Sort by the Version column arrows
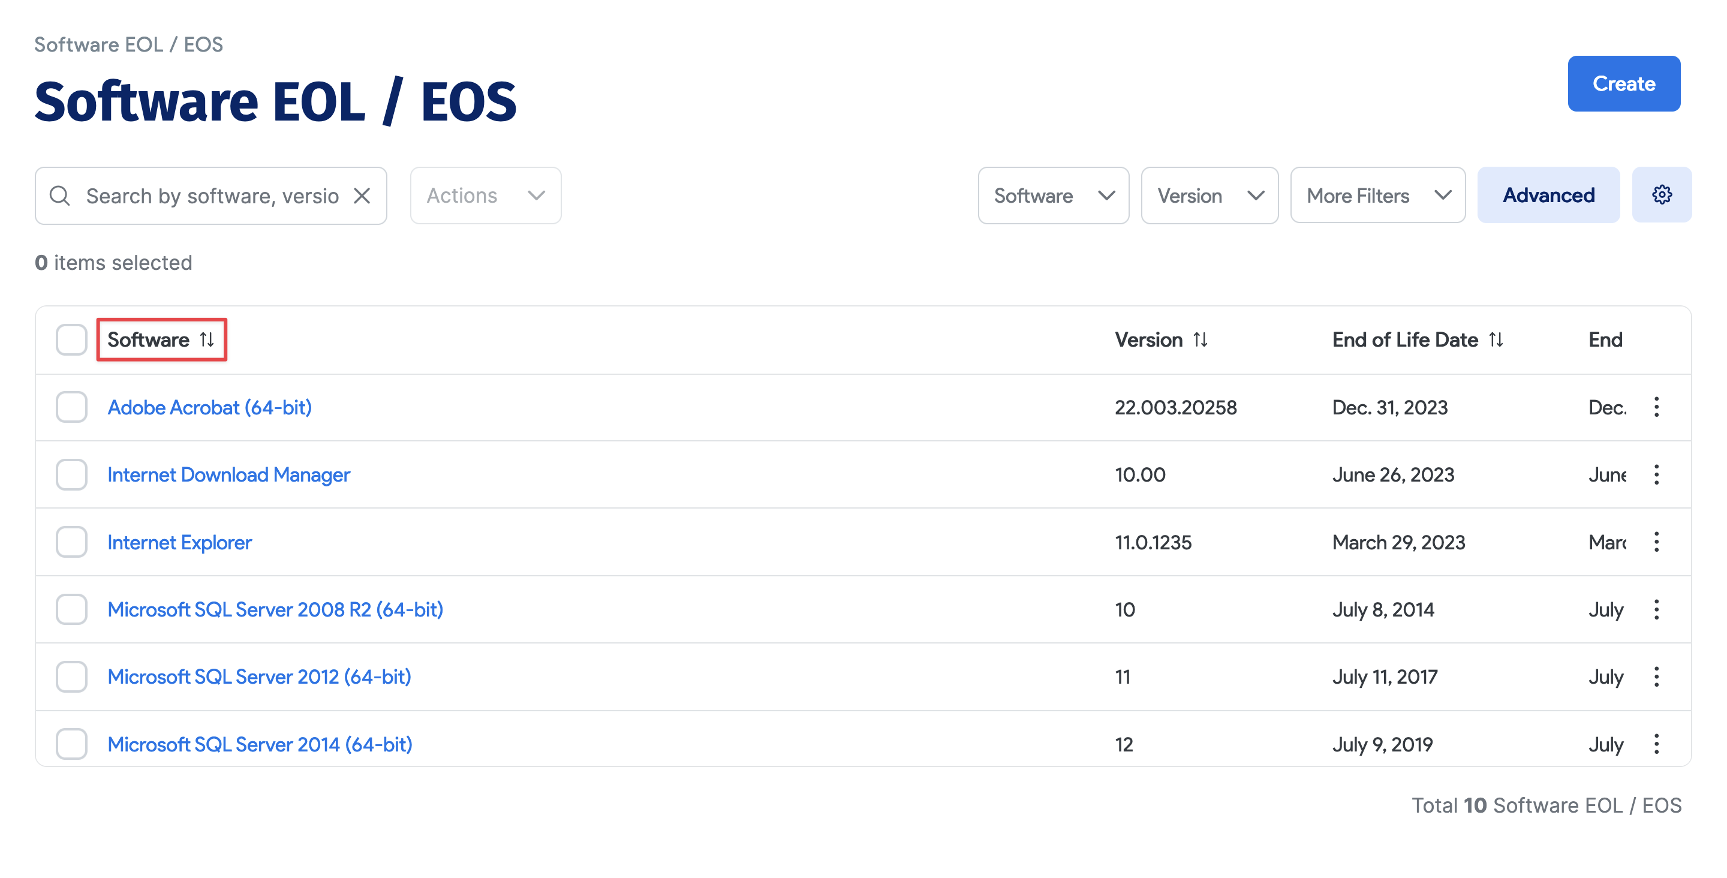Image resolution: width=1727 pixels, height=878 pixels. point(1201,339)
